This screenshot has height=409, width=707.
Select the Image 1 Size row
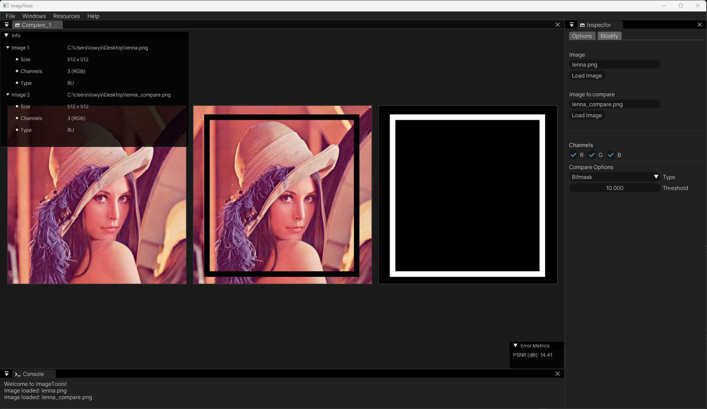[95, 60]
